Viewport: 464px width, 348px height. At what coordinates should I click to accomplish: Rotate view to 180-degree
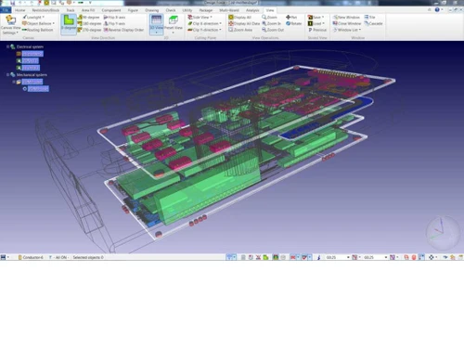[x=89, y=23]
